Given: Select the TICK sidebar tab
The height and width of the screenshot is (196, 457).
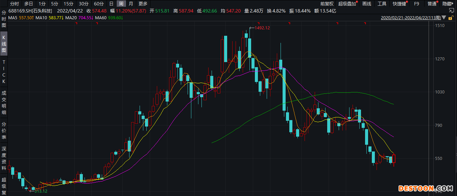Looking at the screenshot, I should point(4,72).
